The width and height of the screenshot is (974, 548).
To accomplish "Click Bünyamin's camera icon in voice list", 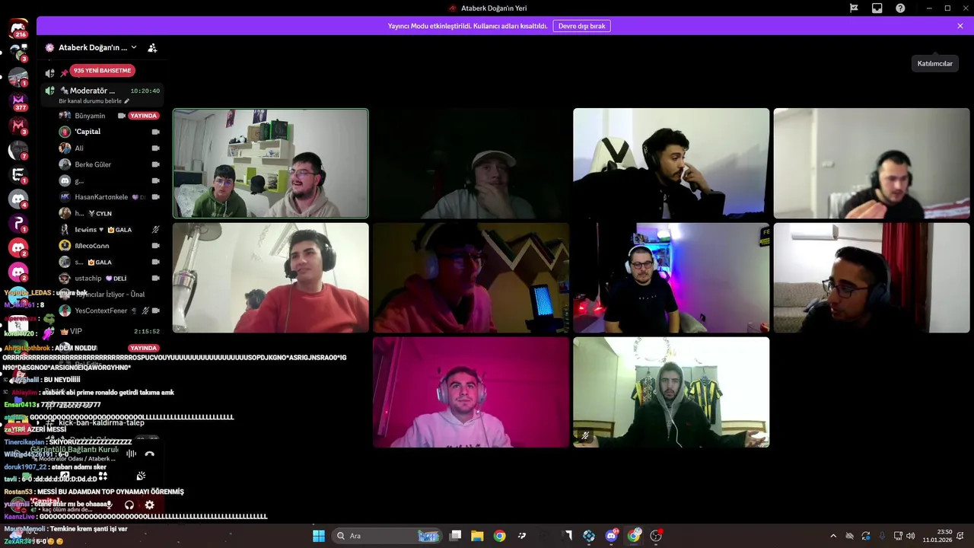I will [x=121, y=116].
